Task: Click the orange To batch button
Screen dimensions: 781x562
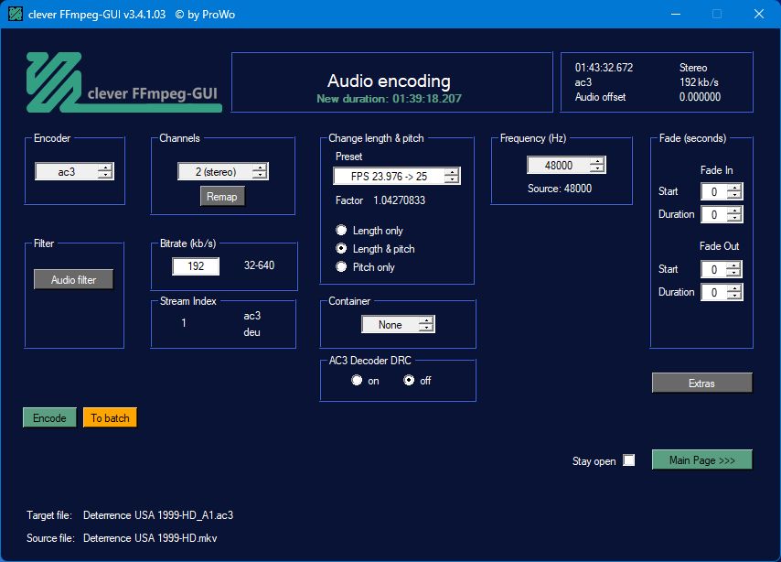Action: pyautogui.click(x=110, y=418)
